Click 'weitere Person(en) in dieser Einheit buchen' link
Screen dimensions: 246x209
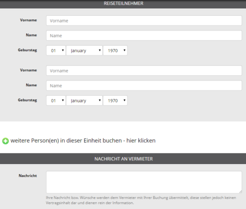[x=83, y=141]
